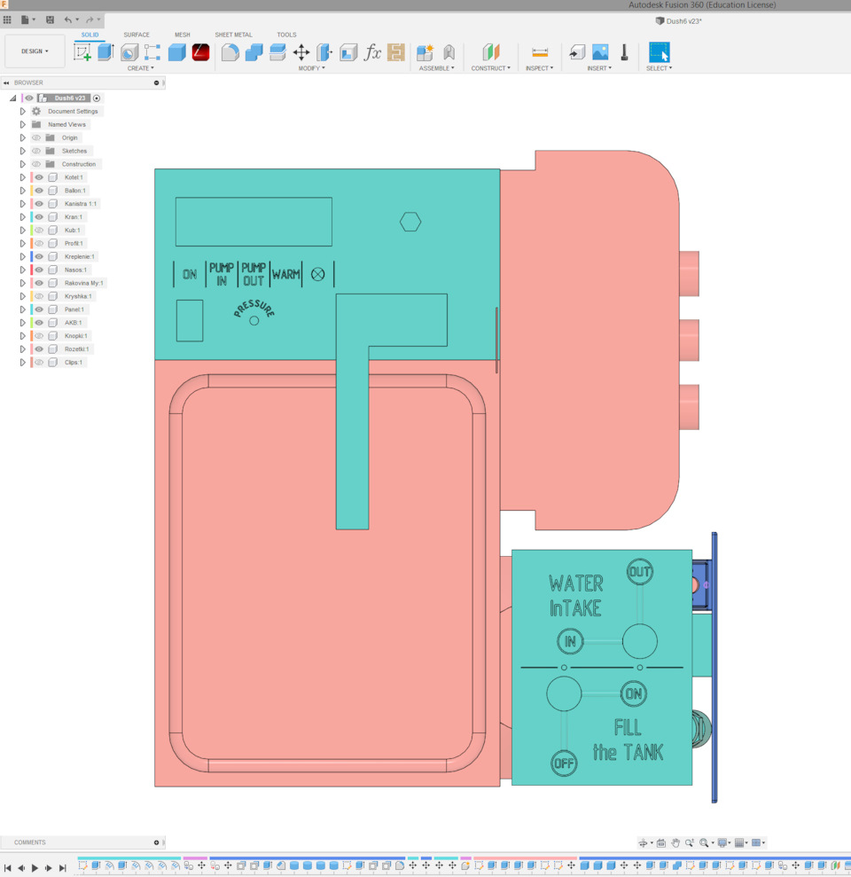Click the Select tool icon
851x877 pixels.
point(659,52)
